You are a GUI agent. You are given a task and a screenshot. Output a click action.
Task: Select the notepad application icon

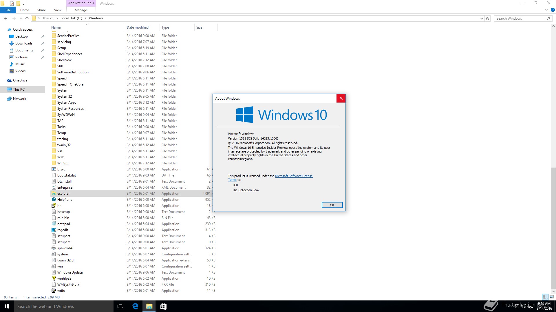[54, 224]
